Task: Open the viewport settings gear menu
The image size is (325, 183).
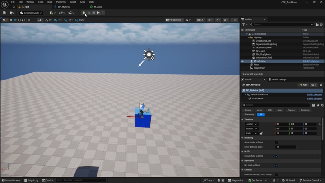Action: coord(225,20)
